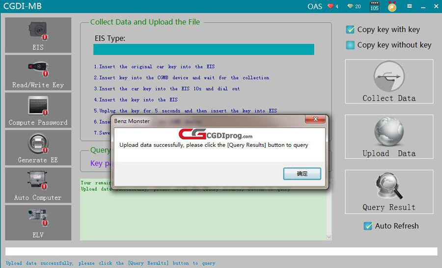Open the Compute Password tool

[x=38, y=110]
